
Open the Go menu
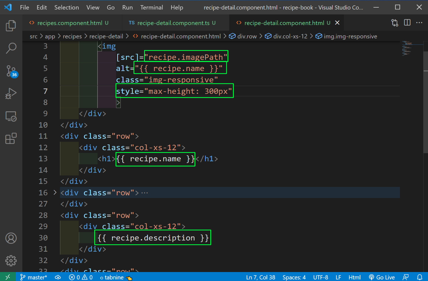(x=111, y=7)
